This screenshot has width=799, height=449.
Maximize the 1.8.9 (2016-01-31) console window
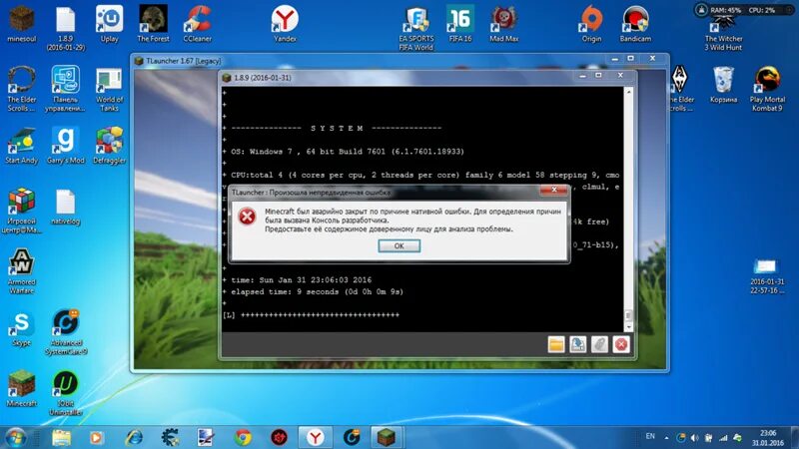click(598, 76)
